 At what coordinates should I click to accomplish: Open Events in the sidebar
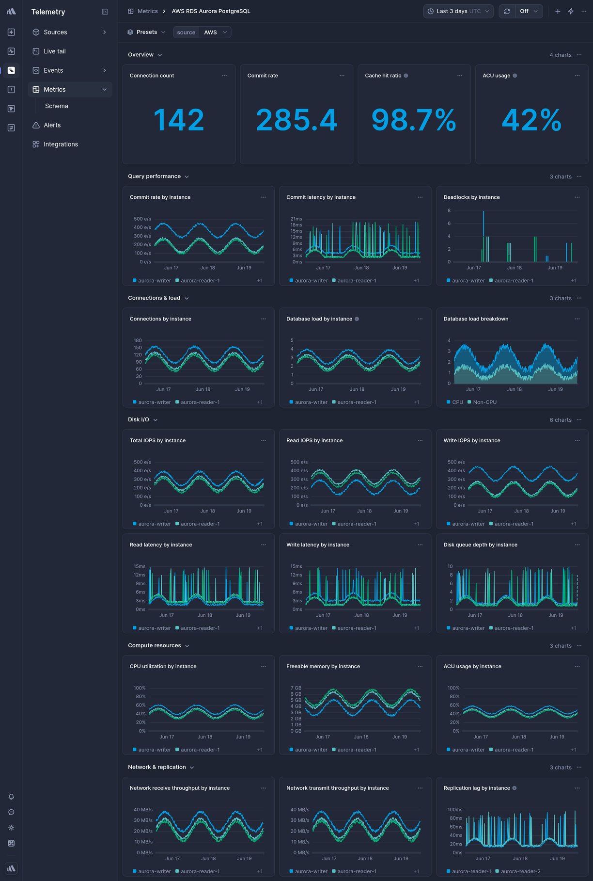click(70, 70)
